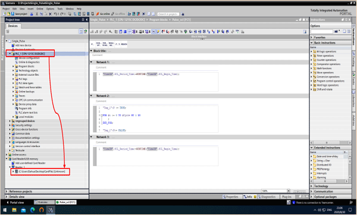Click the search-in-project binoculars icon

click(x=183, y=14)
